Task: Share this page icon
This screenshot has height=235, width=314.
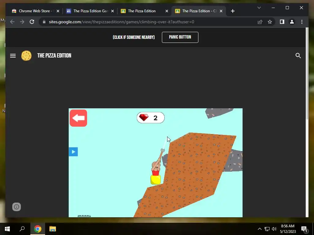Action: 260,22
